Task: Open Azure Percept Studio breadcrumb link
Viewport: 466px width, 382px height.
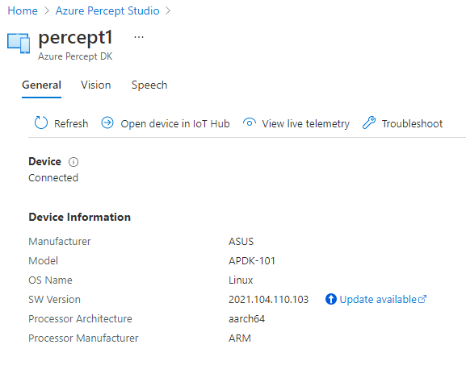Action: (x=107, y=11)
